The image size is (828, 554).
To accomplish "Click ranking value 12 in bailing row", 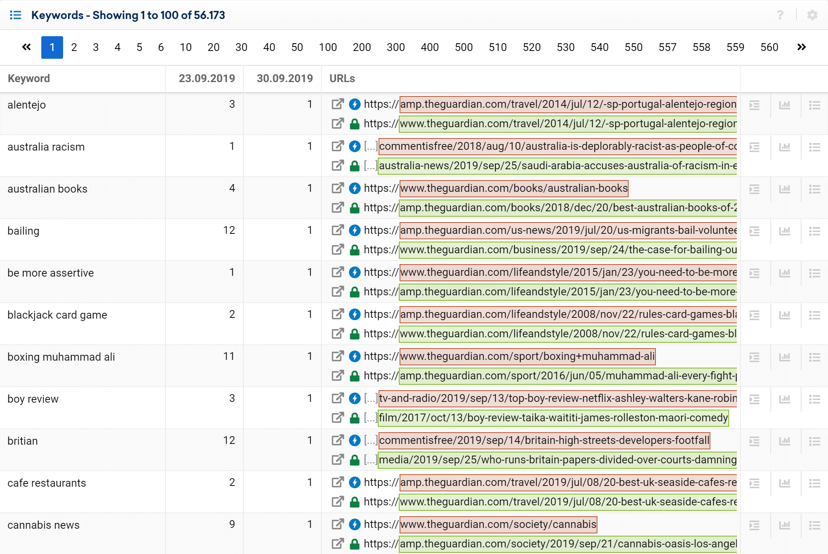I will pyautogui.click(x=229, y=230).
